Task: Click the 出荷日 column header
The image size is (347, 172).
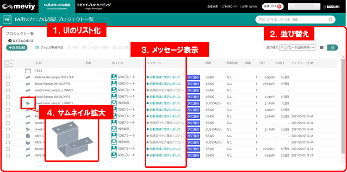Action: (x=279, y=63)
